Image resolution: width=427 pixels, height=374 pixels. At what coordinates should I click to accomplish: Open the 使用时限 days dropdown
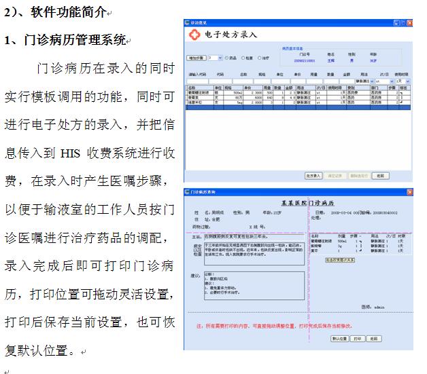(407, 81)
